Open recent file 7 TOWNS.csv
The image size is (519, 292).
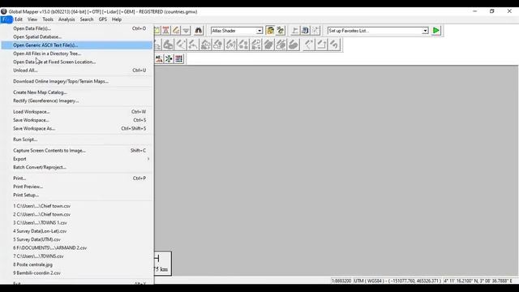(77, 256)
